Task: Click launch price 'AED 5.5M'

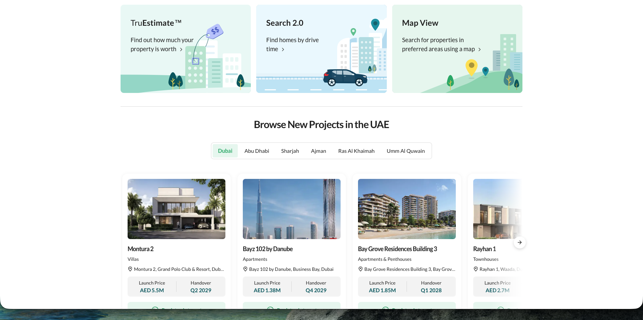Action: (152, 290)
